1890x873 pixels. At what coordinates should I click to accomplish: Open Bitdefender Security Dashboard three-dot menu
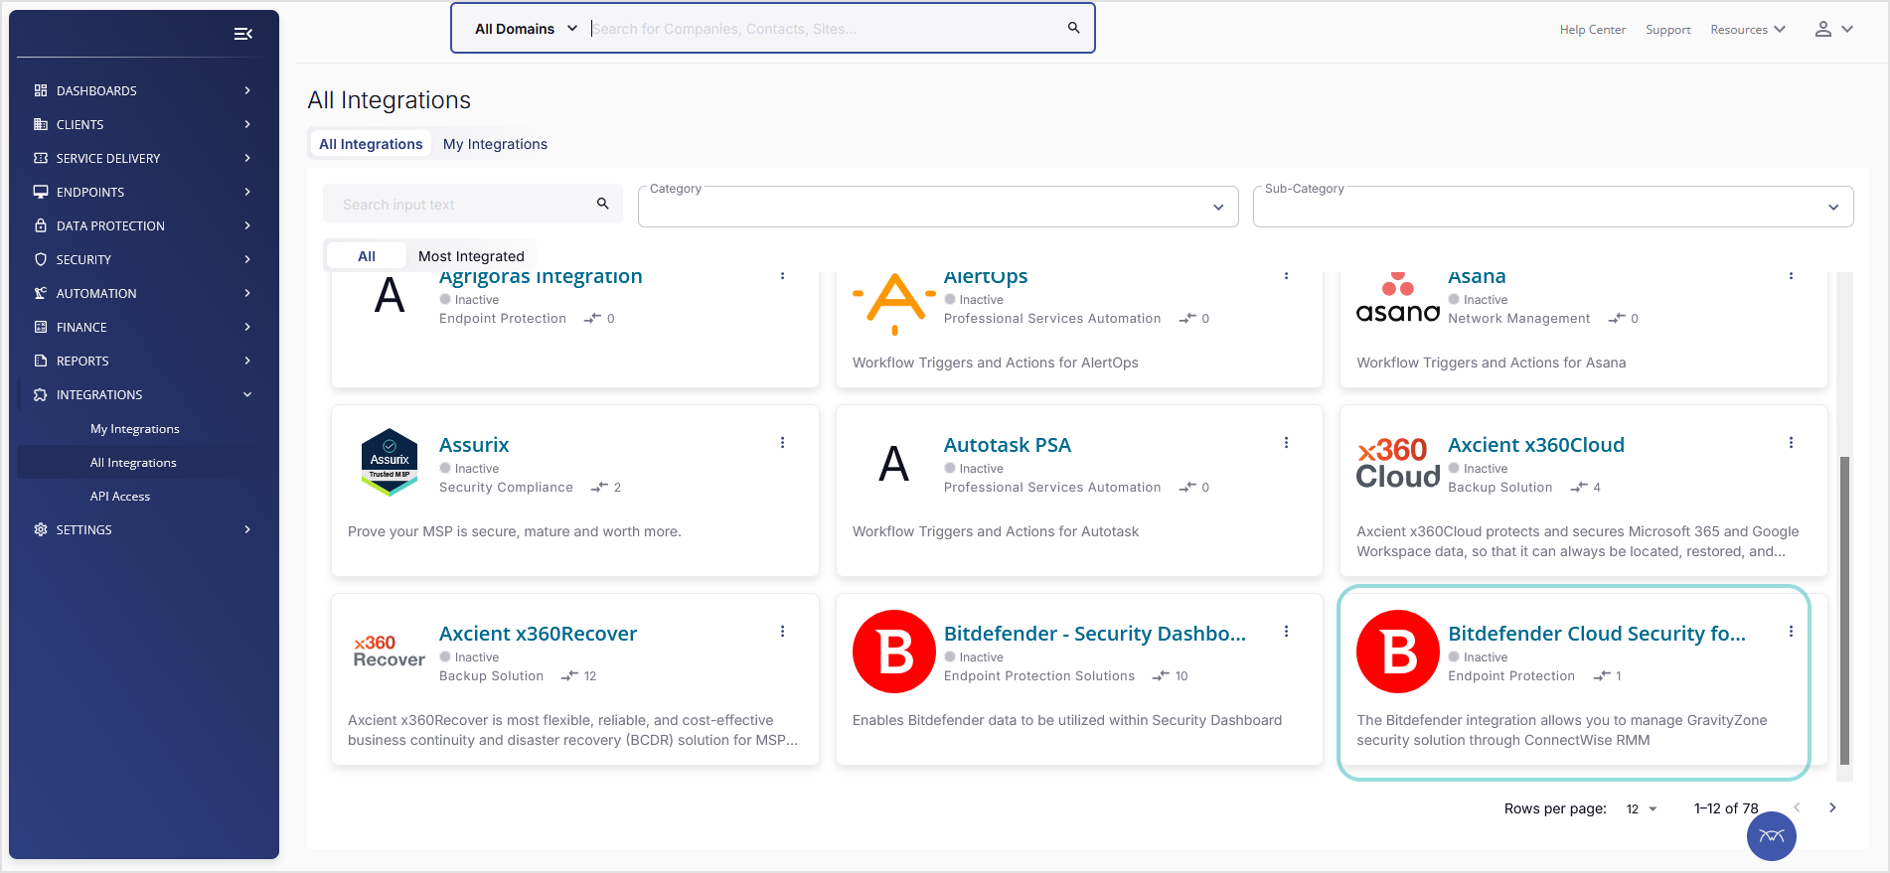[1287, 632]
